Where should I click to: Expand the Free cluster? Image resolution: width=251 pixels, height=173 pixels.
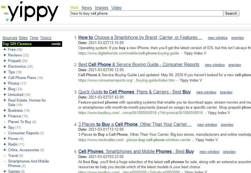click(x=5, y=49)
